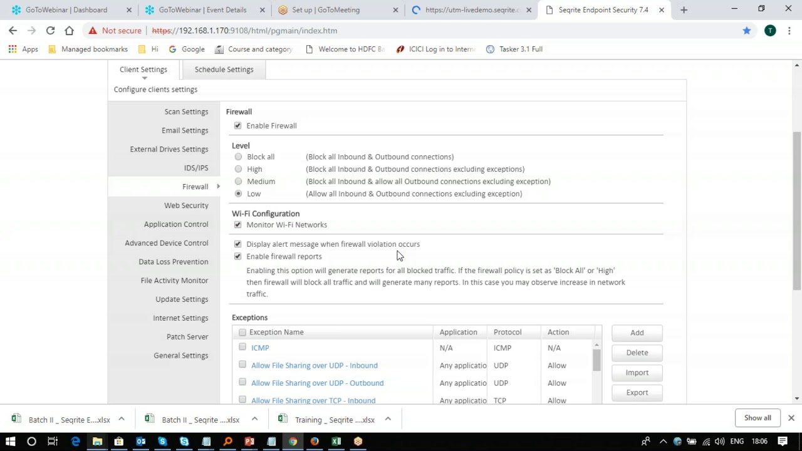Open Web Security settings

click(186, 205)
